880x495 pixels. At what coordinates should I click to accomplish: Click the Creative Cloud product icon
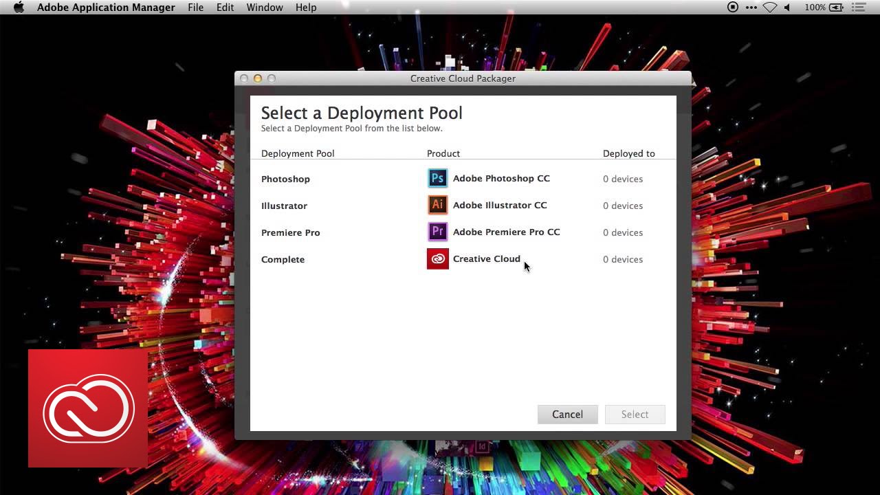pos(437,258)
